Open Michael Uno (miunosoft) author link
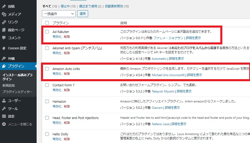Viewport: 250px width, 143px height. click(x=168, y=75)
